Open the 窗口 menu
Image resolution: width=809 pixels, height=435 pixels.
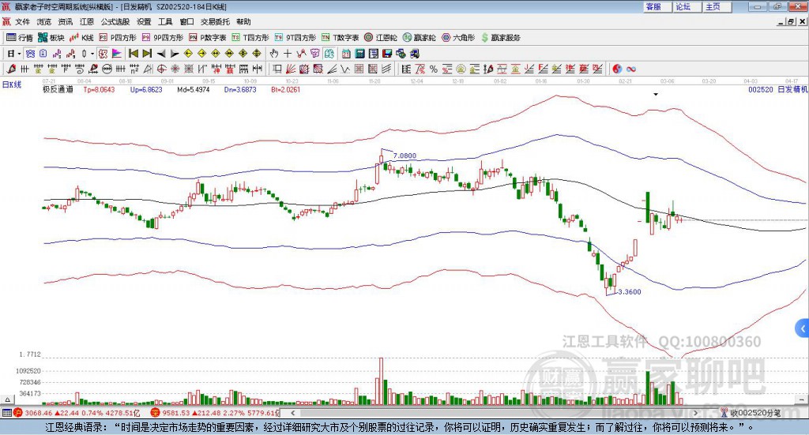(x=186, y=21)
